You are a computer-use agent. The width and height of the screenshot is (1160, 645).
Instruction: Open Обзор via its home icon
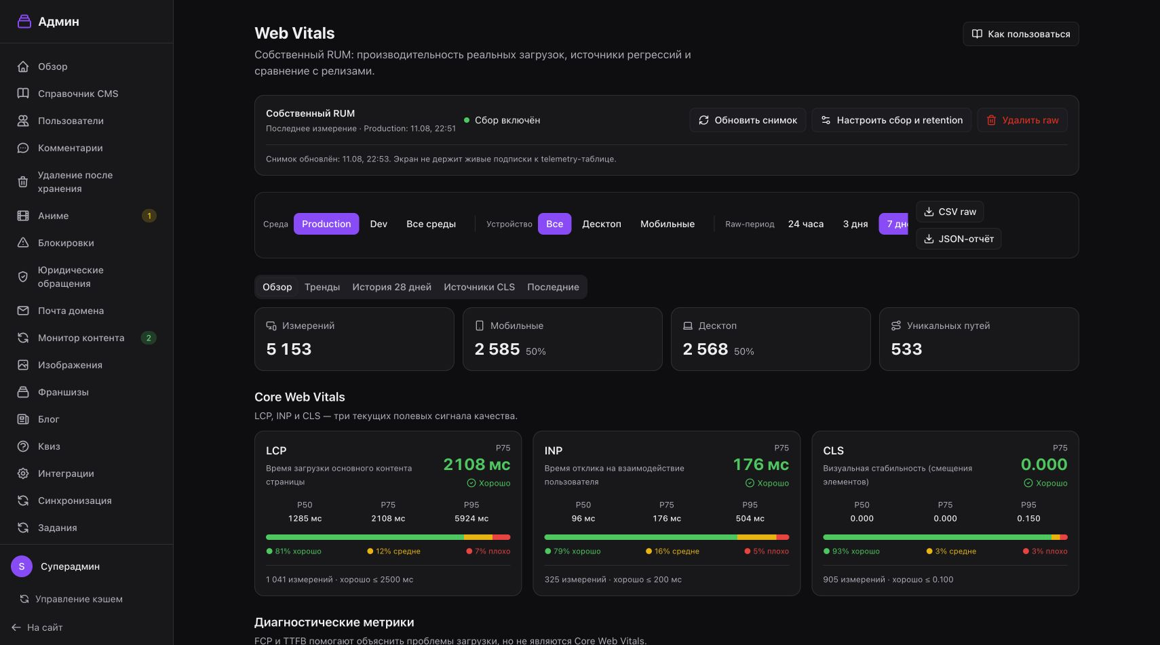(x=23, y=66)
